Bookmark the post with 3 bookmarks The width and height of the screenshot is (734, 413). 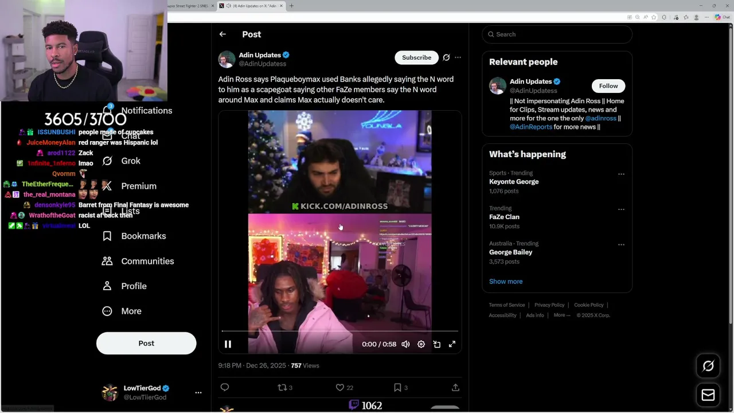coord(400,388)
